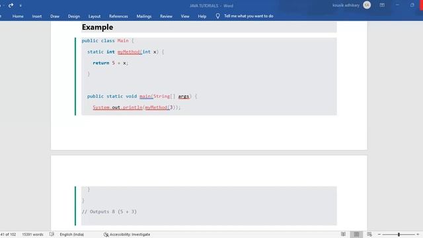Open the Layout ribbon tab
Screen dimensions: 423x238
(95, 16)
